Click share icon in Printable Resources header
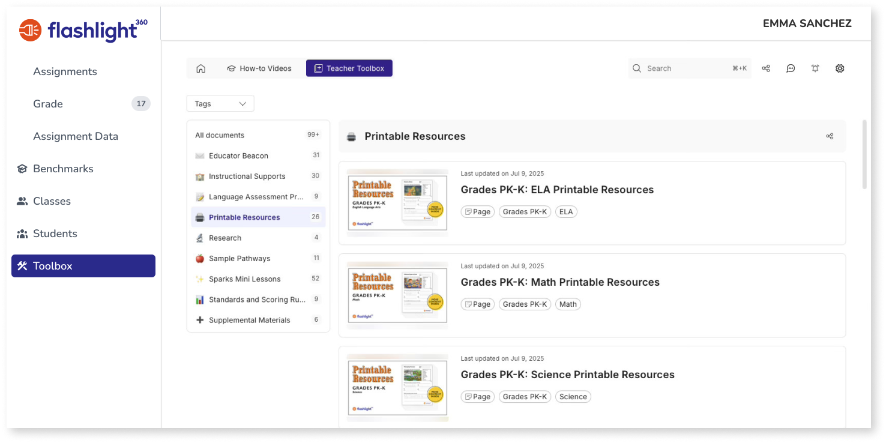This screenshot has width=886, height=443. tap(830, 136)
